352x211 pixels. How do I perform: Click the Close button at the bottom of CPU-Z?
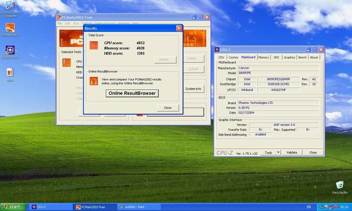click(x=313, y=152)
